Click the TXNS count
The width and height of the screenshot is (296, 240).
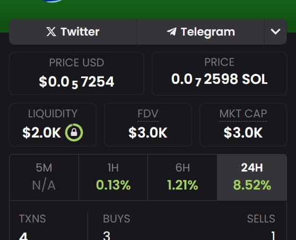pos(23,236)
